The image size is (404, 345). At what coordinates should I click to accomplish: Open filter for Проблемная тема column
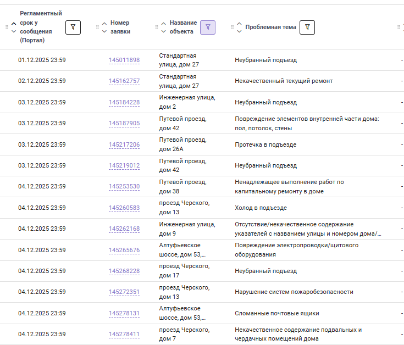click(x=307, y=27)
